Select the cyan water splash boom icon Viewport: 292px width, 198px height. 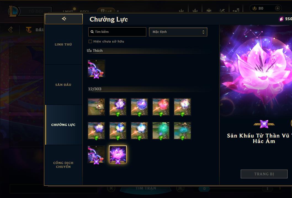182,131
